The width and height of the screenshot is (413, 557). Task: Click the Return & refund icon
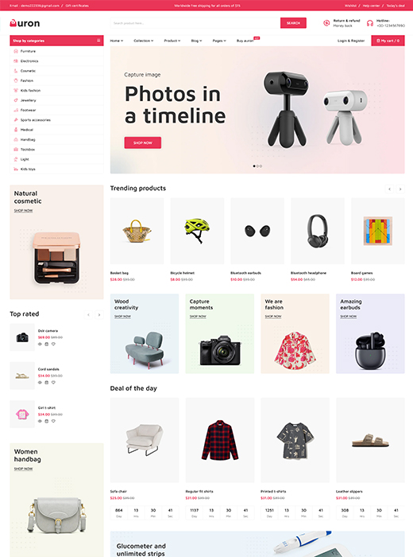(x=326, y=23)
